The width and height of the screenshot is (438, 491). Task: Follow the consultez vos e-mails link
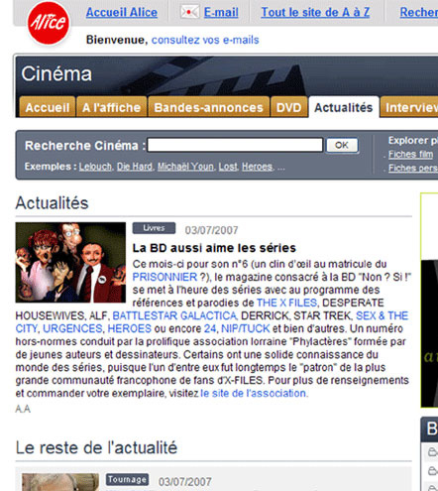pyautogui.click(x=205, y=40)
